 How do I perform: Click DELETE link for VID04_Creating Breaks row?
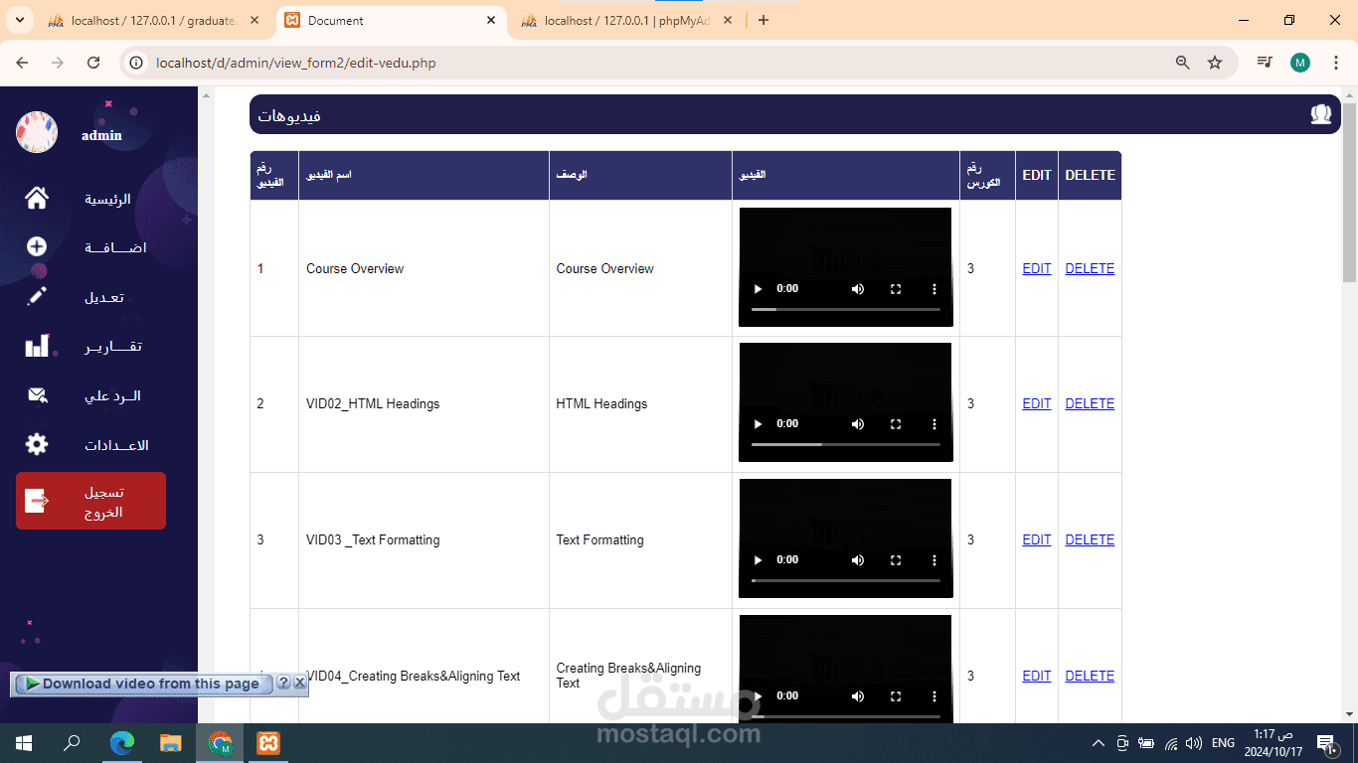click(1090, 676)
